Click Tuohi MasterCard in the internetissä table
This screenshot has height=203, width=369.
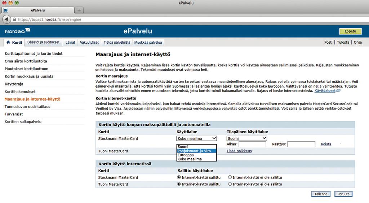tap(113, 184)
